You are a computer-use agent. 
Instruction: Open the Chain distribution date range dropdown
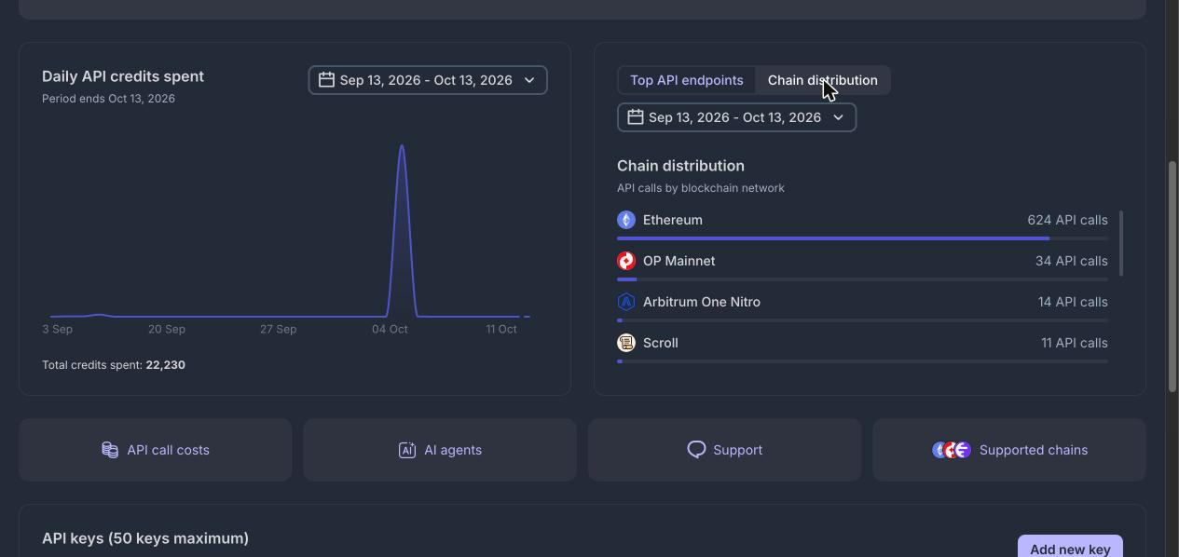point(736,117)
